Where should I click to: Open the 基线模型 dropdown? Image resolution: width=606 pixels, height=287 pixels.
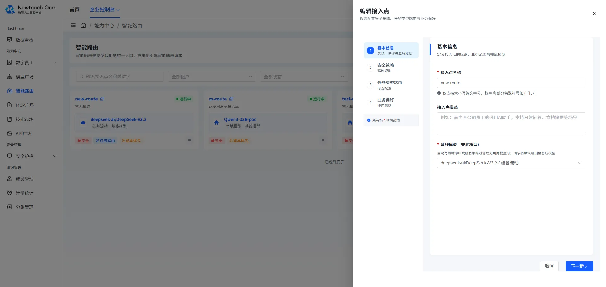point(511,163)
